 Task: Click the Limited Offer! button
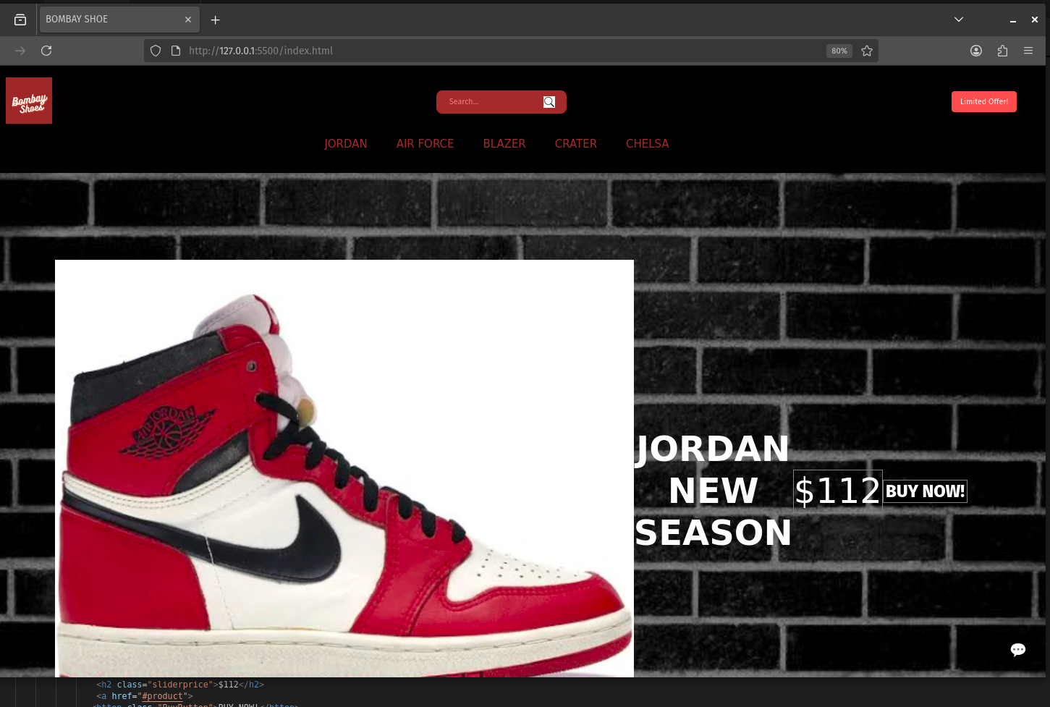pyautogui.click(x=983, y=102)
